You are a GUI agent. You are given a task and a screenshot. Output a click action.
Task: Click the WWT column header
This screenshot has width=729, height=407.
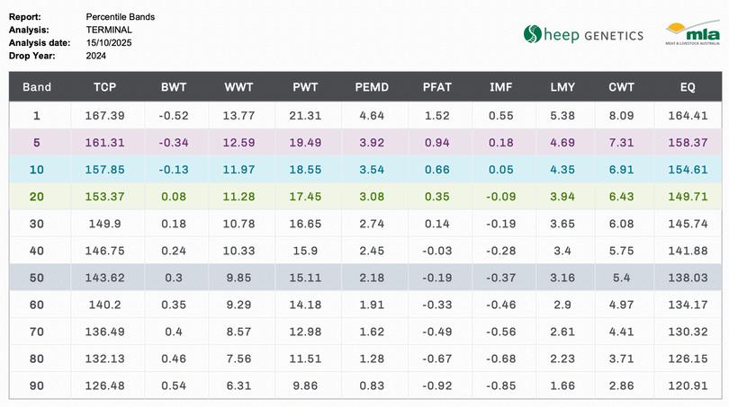pyautogui.click(x=238, y=87)
